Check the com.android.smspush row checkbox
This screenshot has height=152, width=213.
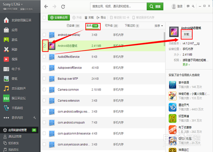[x=44, y=122]
